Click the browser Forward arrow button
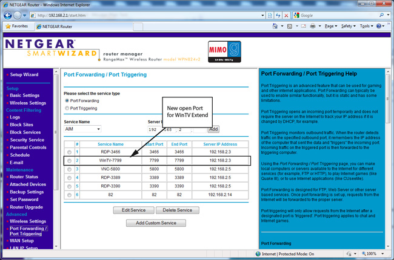 click(x=18, y=16)
